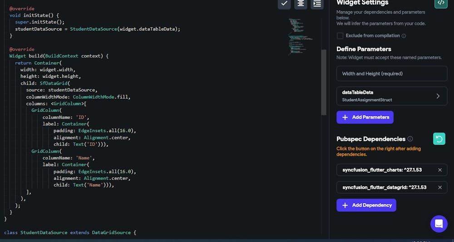Viewport: 454px width, 242px height.
Task: Open the code view icon beside Widget Settings
Action: pyautogui.click(x=441, y=3)
